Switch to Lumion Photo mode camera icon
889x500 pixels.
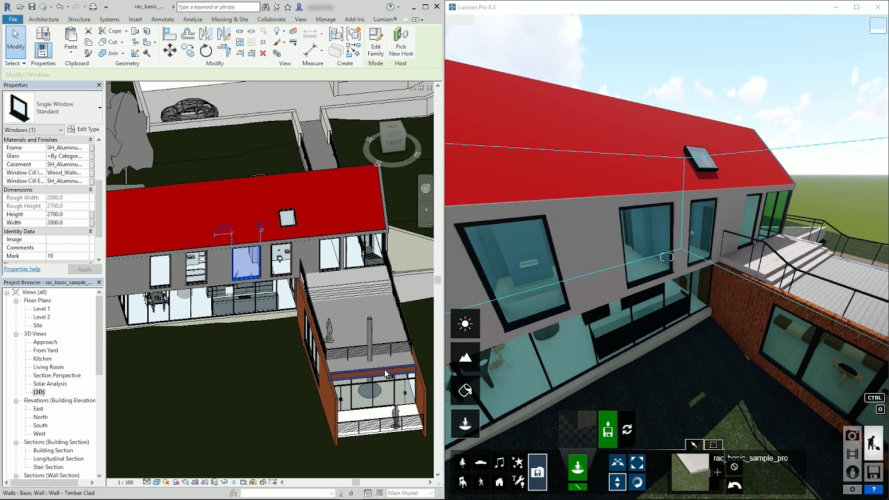[x=853, y=435]
